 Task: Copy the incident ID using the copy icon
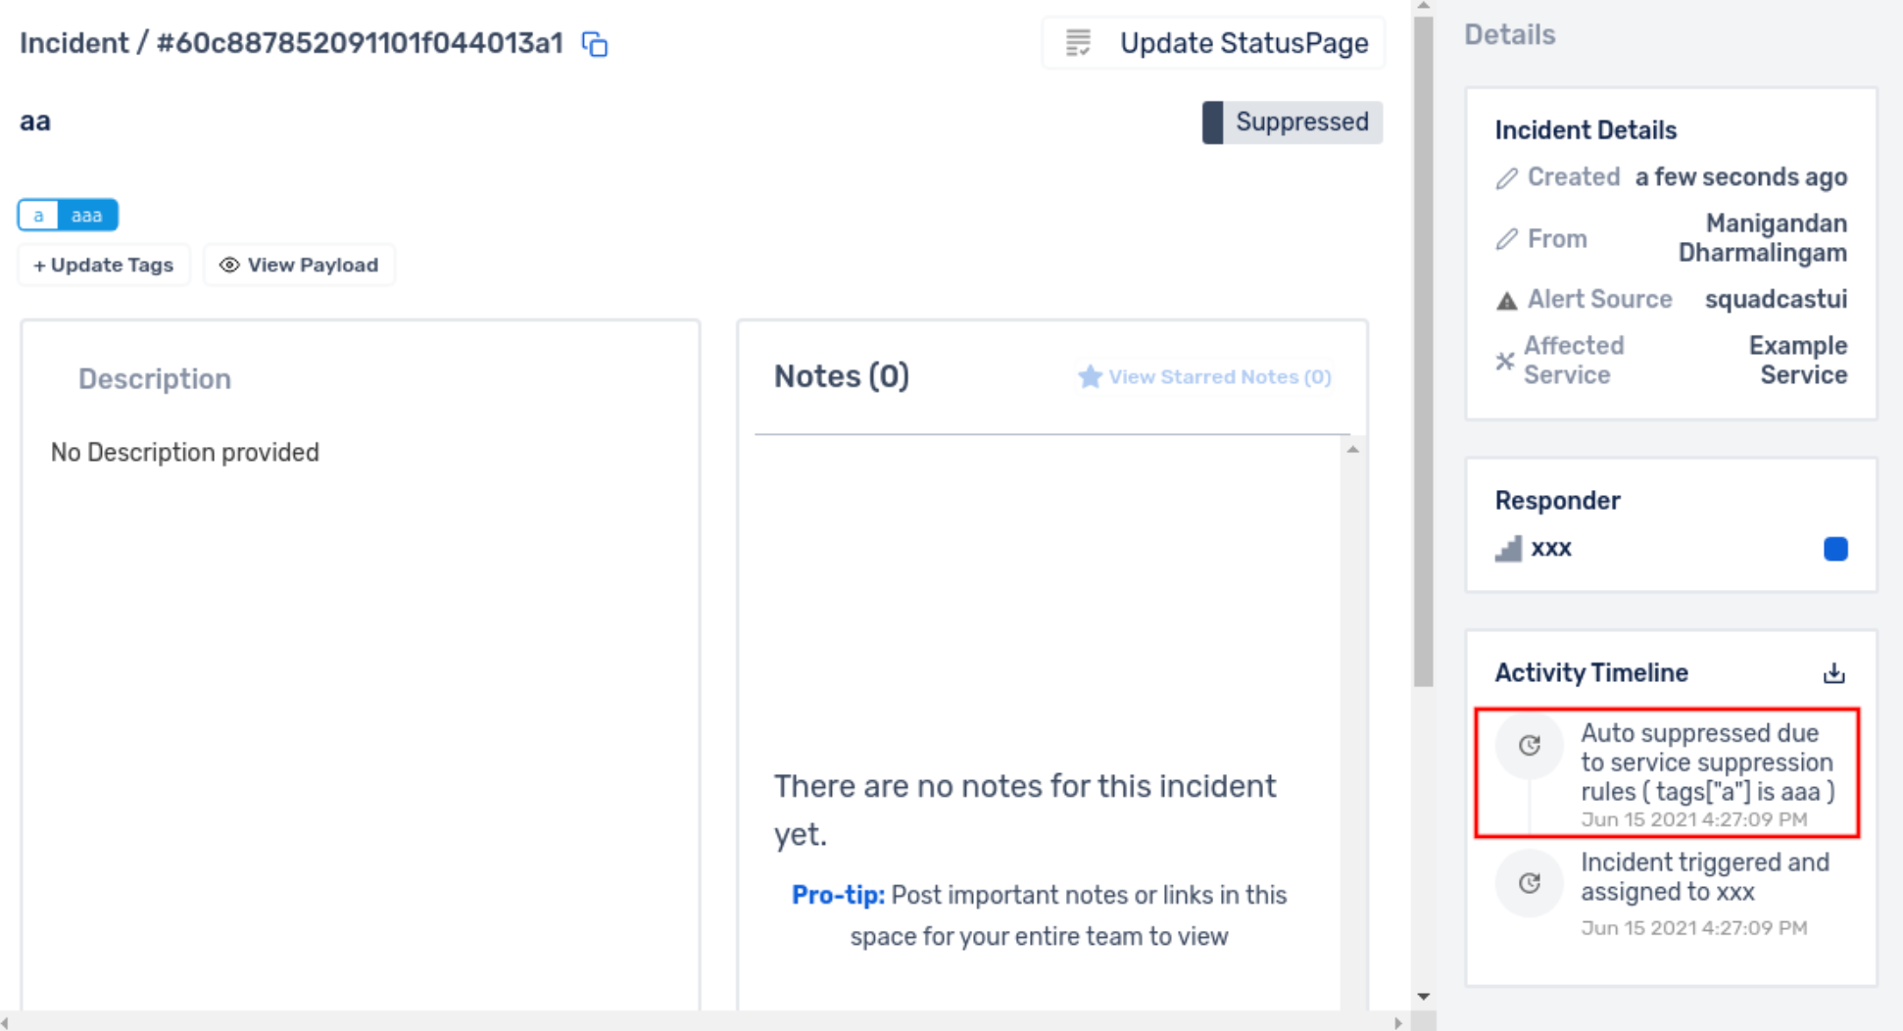595,44
